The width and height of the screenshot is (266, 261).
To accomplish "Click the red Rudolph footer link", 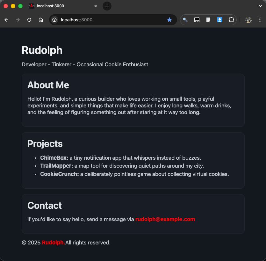I will click(x=53, y=243).
